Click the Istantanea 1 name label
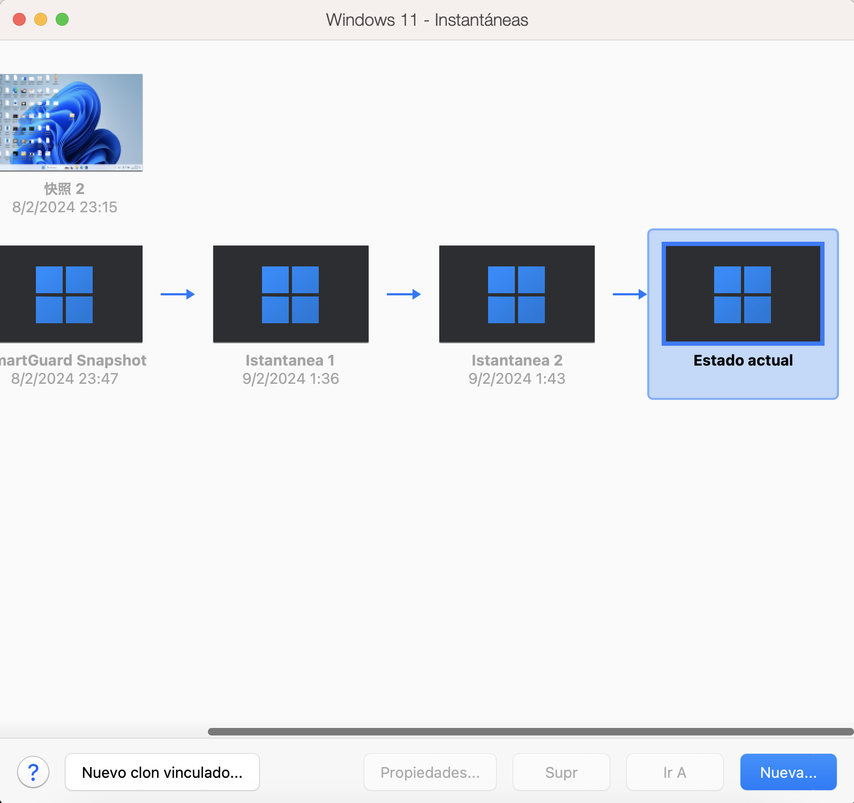This screenshot has width=854, height=803. click(x=290, y=360)
